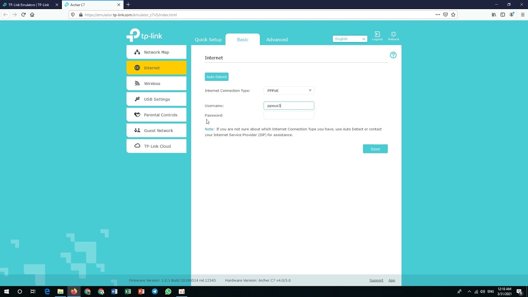Switch to the Basic tab
Image resolution: width=528 pixels, height=297 pixels.
243,40
